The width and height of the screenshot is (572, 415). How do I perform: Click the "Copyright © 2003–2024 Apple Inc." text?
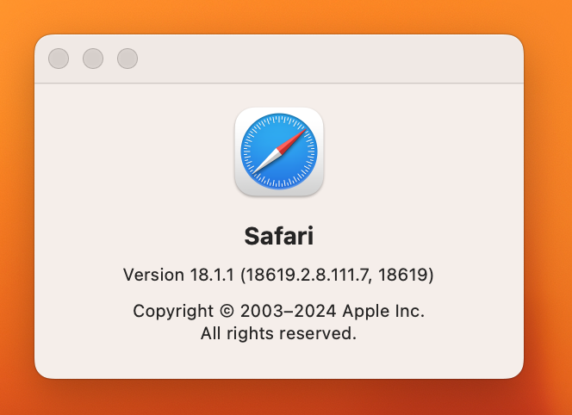tap(279, 311)
